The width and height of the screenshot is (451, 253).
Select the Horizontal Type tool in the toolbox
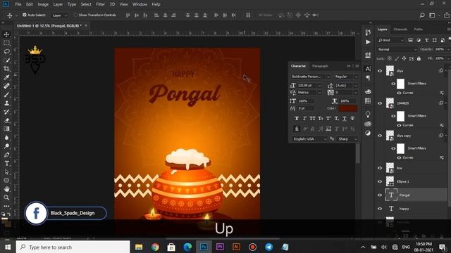point(6,164)
